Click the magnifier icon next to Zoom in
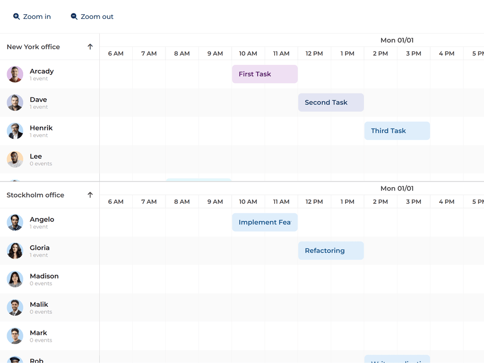The width and height of the screenshot is (484, 363). tap(15, 16)
